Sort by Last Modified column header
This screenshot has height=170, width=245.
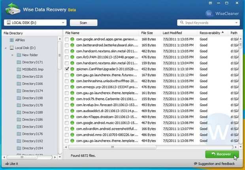coord(172,33)
